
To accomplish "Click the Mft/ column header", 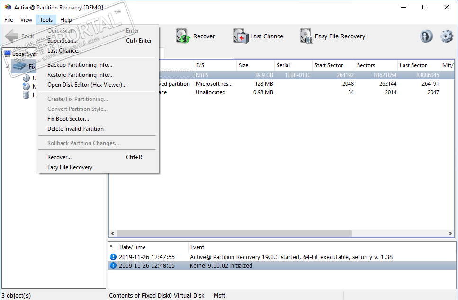I will click(447, 65).
